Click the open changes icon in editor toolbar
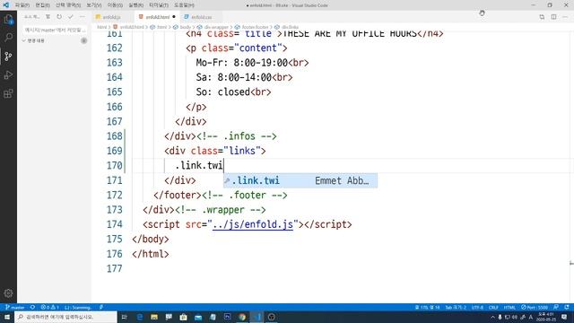This screenshot has width=574, height=323. [x=542, y=17]
